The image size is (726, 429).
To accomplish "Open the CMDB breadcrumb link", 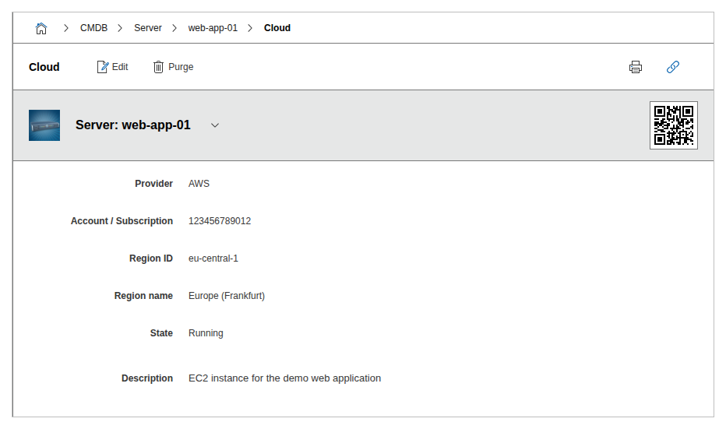I will click(x=93, y=28).
